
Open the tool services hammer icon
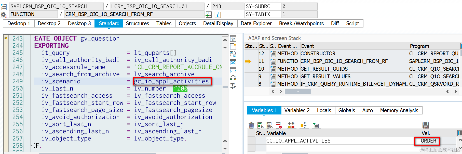(x=233, y=86)
